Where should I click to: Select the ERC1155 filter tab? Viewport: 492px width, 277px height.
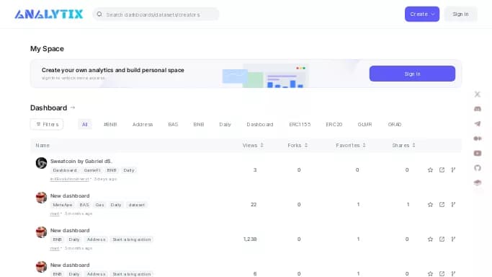pos(300,124)
